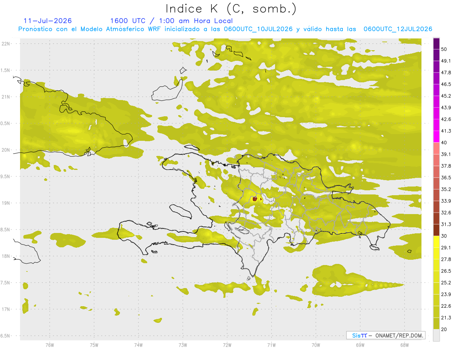
Task: Click the legend value "20" at the colorbar bottom
Action: pos(444,330)
